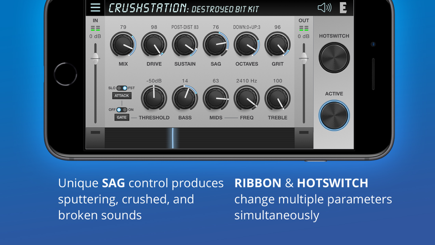Click the OUT level meter

(304, 28)
